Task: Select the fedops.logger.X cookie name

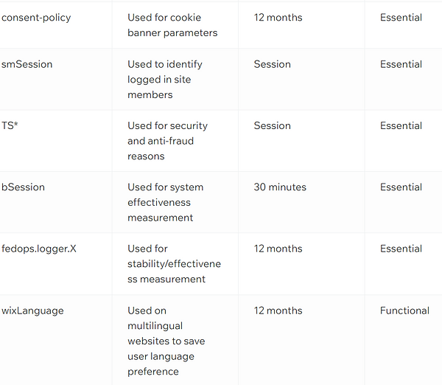Action: [39, 249]
